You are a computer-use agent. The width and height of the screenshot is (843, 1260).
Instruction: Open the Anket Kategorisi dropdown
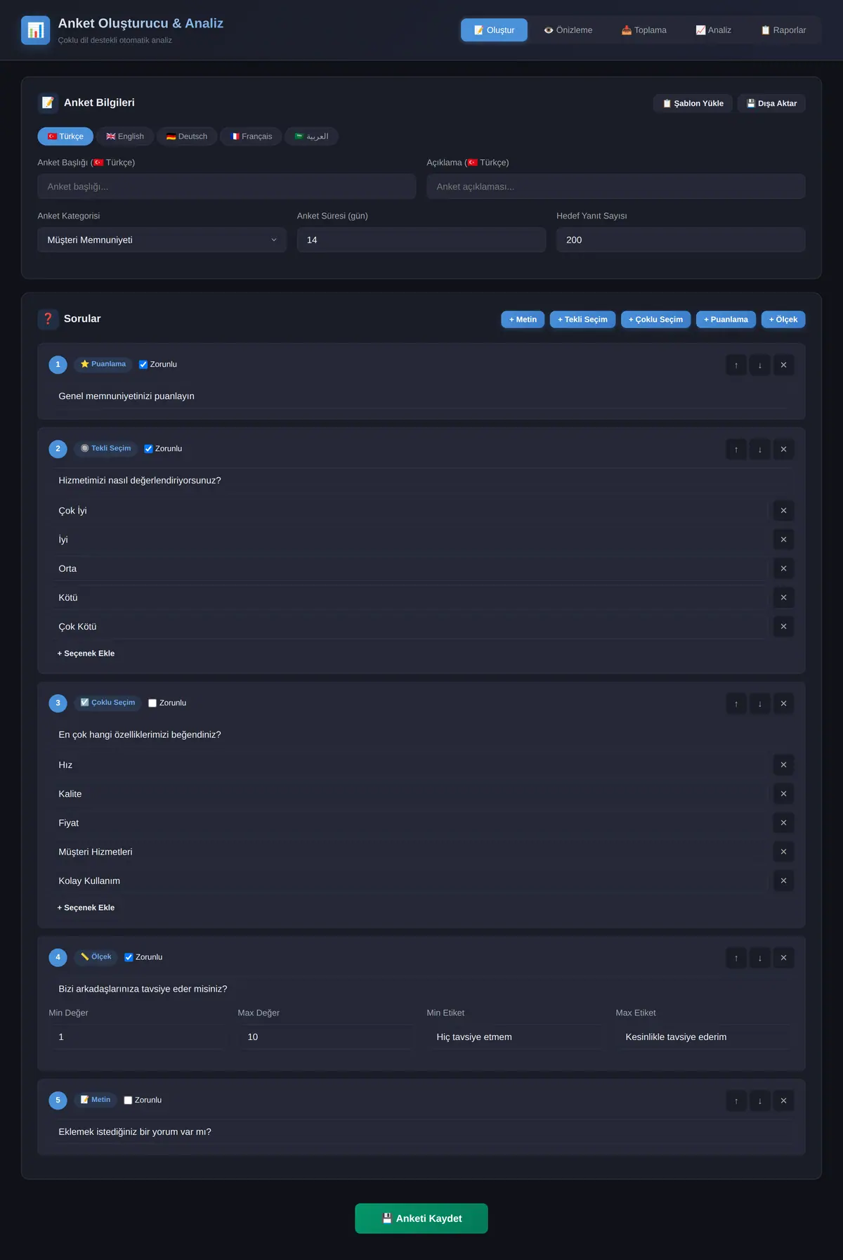[162, 240]
